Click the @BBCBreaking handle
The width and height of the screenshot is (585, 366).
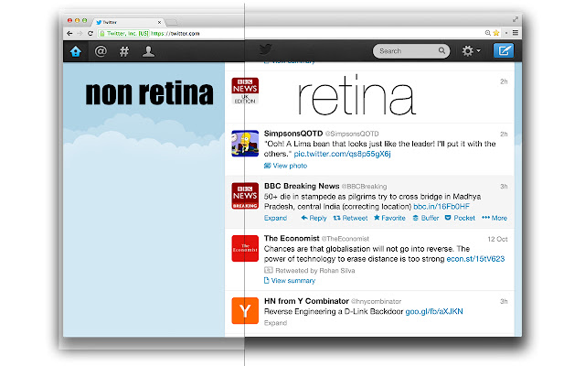[x=365, y=187]
